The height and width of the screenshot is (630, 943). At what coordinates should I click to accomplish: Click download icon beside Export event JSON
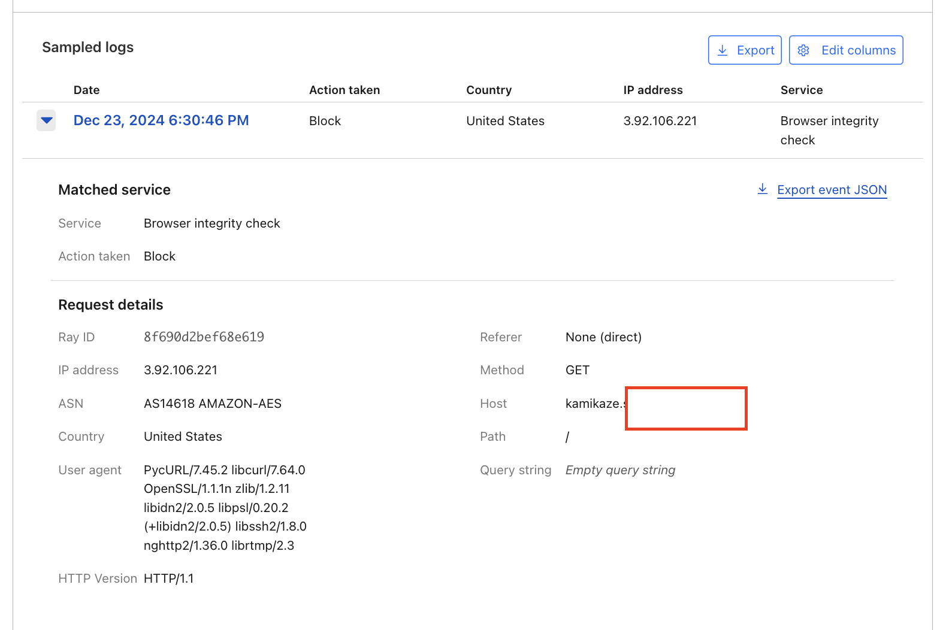(x=763, y=189)
